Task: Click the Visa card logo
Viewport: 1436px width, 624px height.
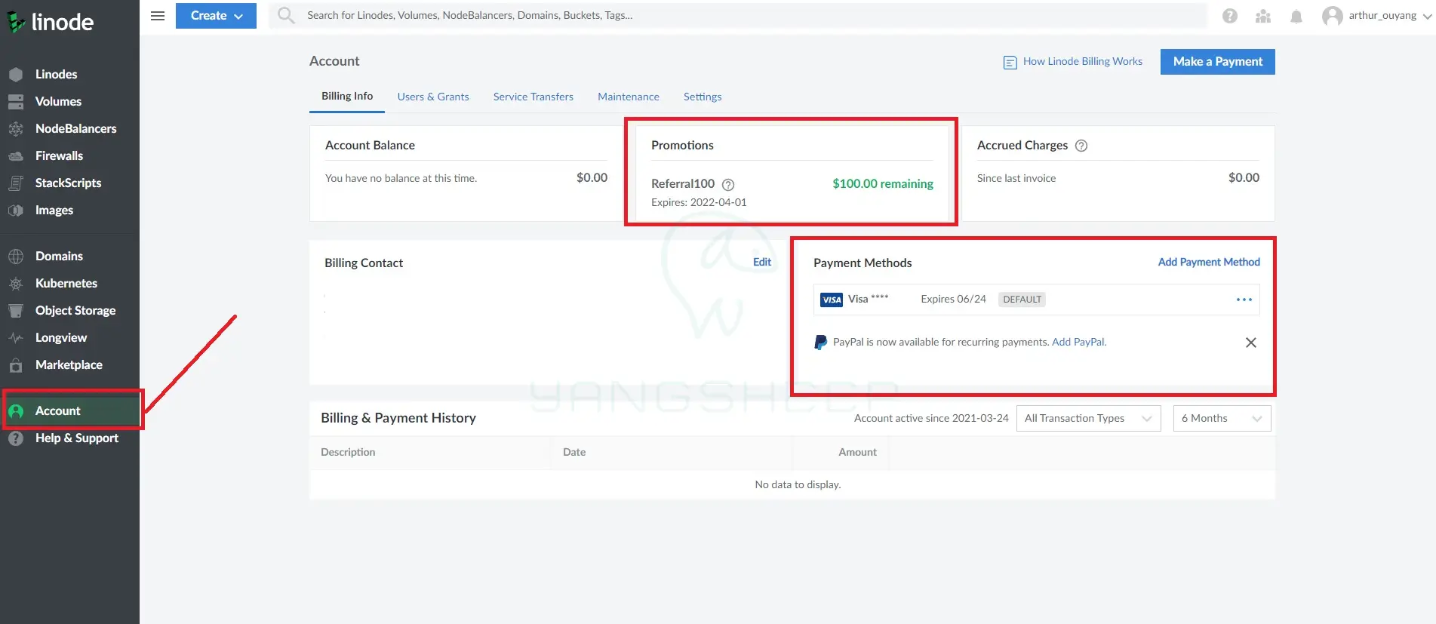Action: [x=832, y=300]
